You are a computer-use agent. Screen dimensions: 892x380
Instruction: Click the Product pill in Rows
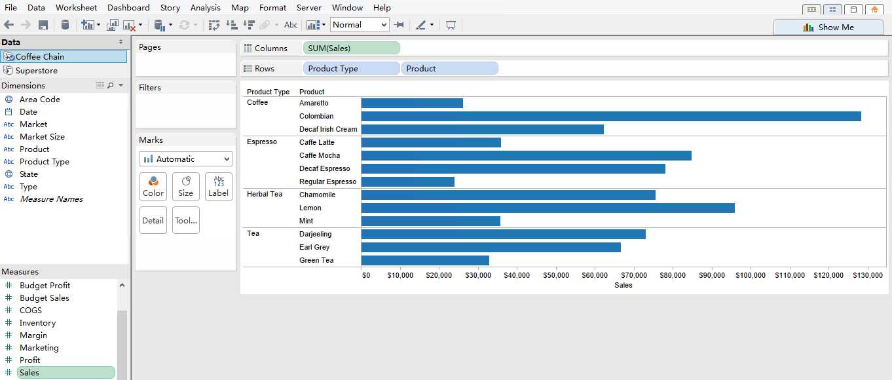(x=449, y=68)
